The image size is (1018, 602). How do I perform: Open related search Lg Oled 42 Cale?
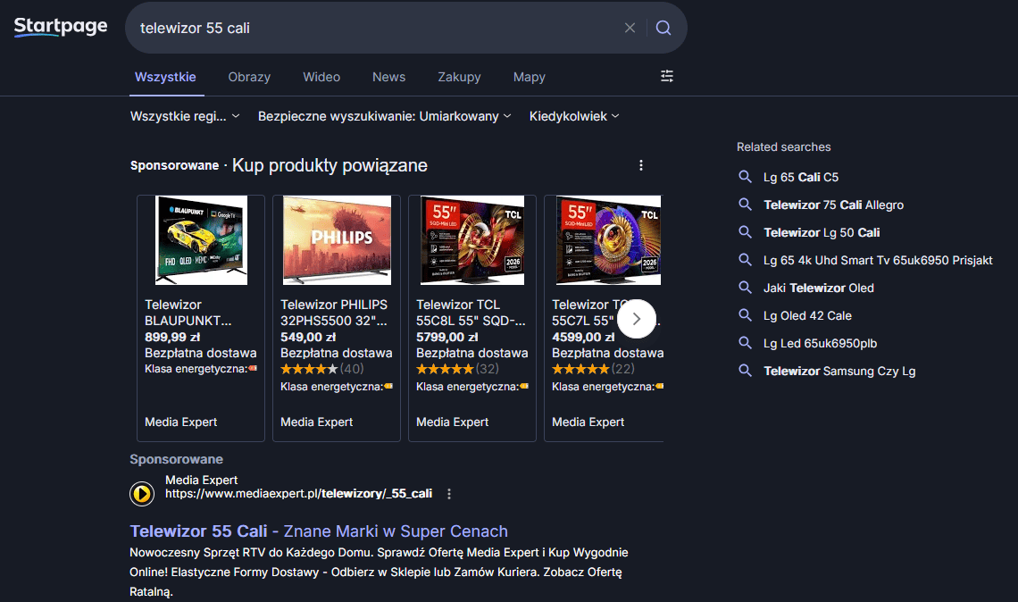pos(807,315)
